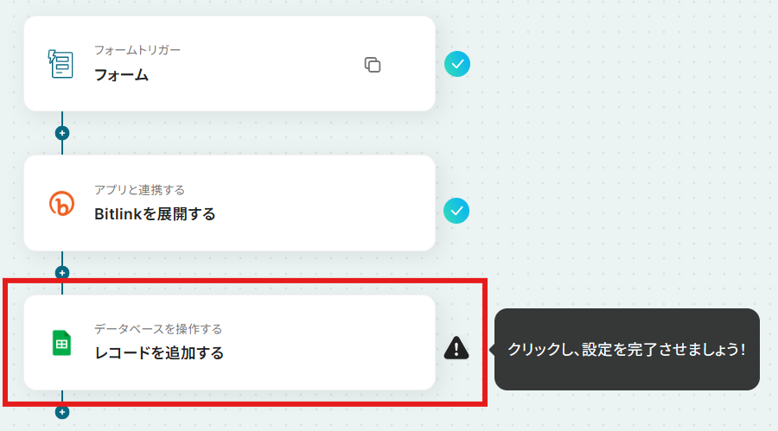Add a step below the フォーム card
The width and height of the screenshot is (778, 431).
pyautogui.click(x=62, y=133)
